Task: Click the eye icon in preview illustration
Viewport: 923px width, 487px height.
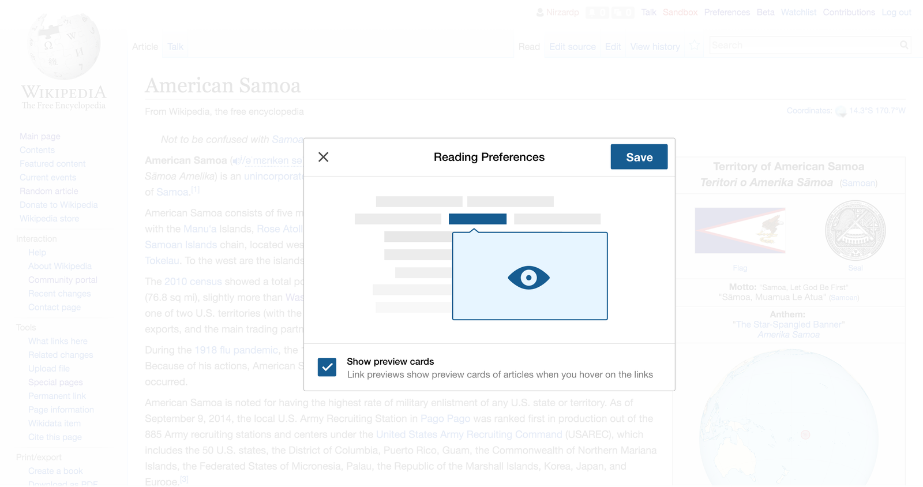Action: click(529, 278)
